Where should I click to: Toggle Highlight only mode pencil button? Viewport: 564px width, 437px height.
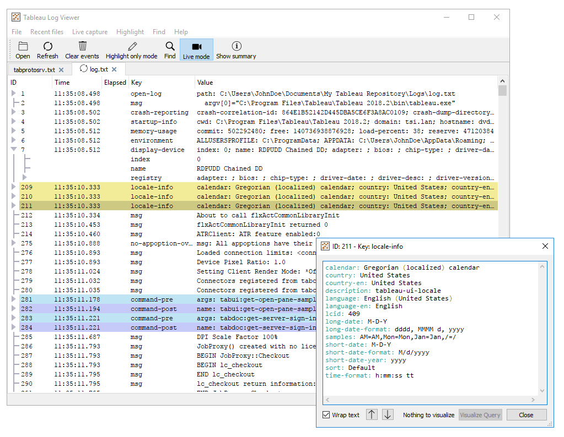(x=132, y=47)
